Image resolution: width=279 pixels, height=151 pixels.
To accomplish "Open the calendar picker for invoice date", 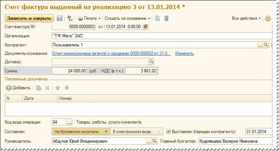I will pyautogui.click(x=146, y=27).
